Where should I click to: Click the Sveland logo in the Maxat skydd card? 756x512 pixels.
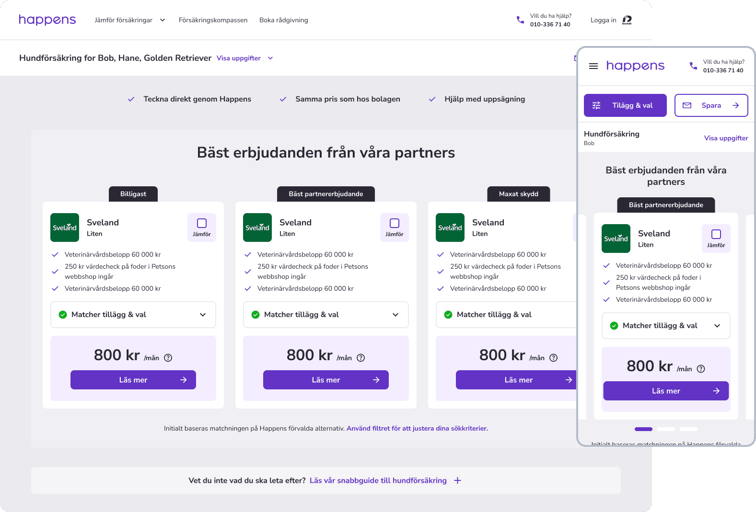450,228
